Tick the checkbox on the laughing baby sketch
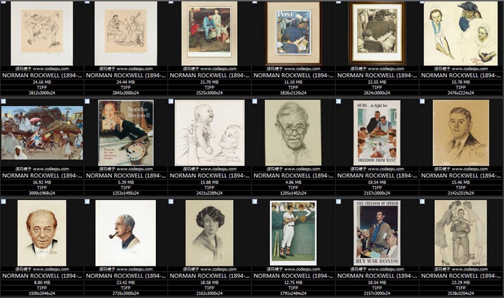Viewport: 504px width, 298px height. [x=171, y=101]
